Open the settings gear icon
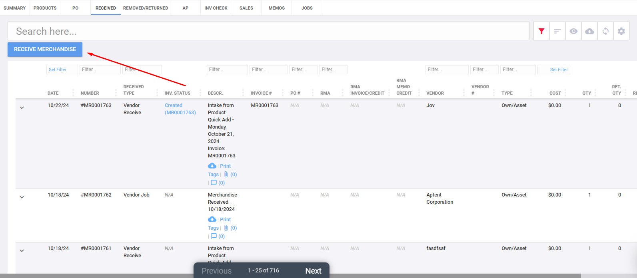The width and height of the screenshot is (637, 278). click(x=621, y=31)
